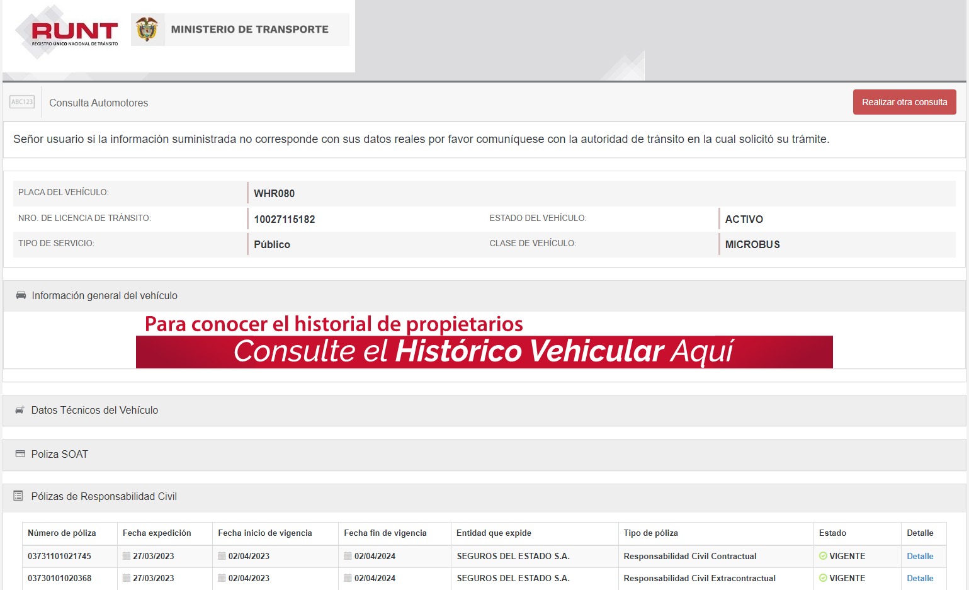Click the vehicle icon beside Datos Técnicos
The width and height of the screenshot is (969, 590).
(20, 410)
